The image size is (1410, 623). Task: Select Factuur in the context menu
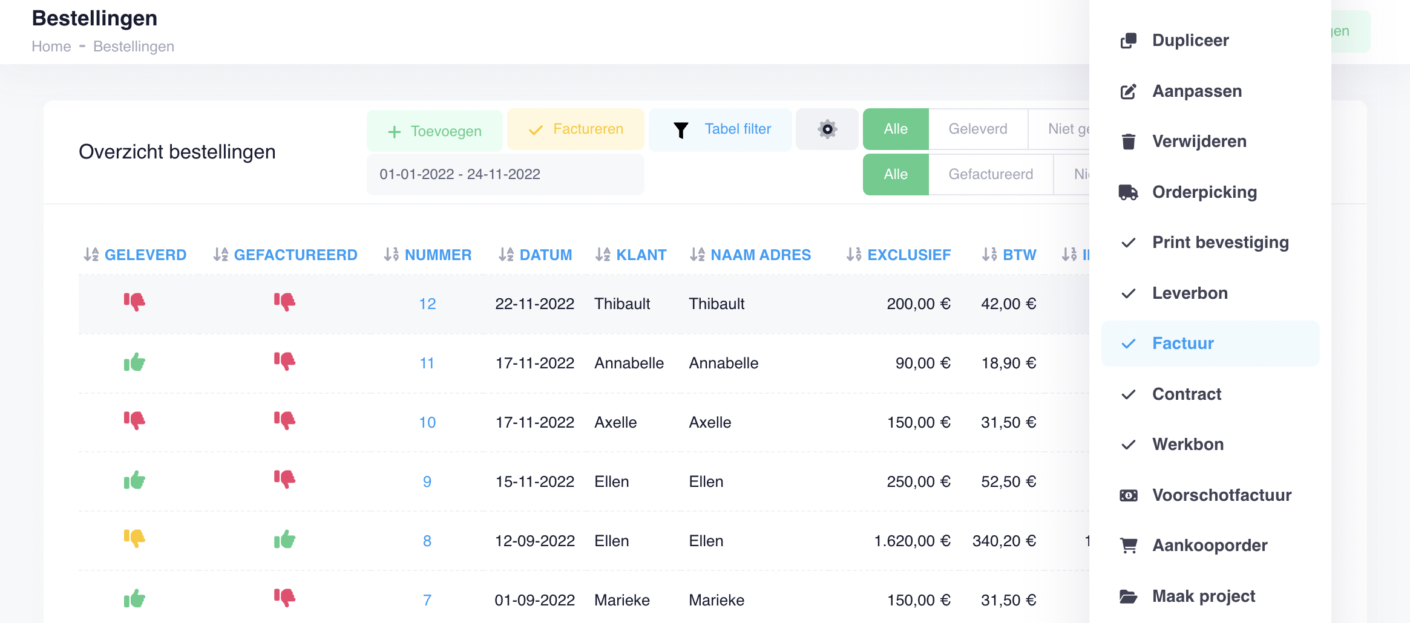(x=1182, y=343)
